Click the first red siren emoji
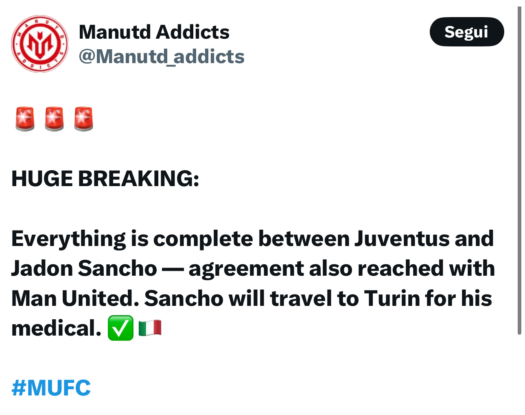This screenshot has width=525, height=415. 25,119
